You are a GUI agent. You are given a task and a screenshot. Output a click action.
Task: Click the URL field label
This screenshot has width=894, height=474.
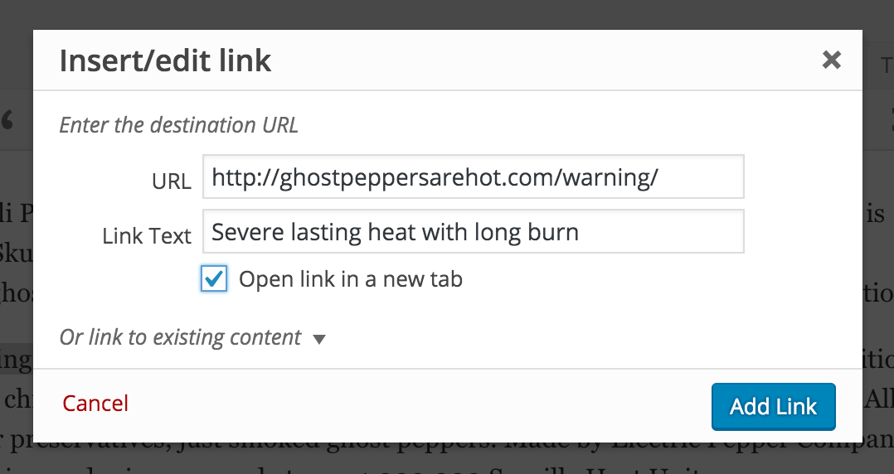(171, 181)
